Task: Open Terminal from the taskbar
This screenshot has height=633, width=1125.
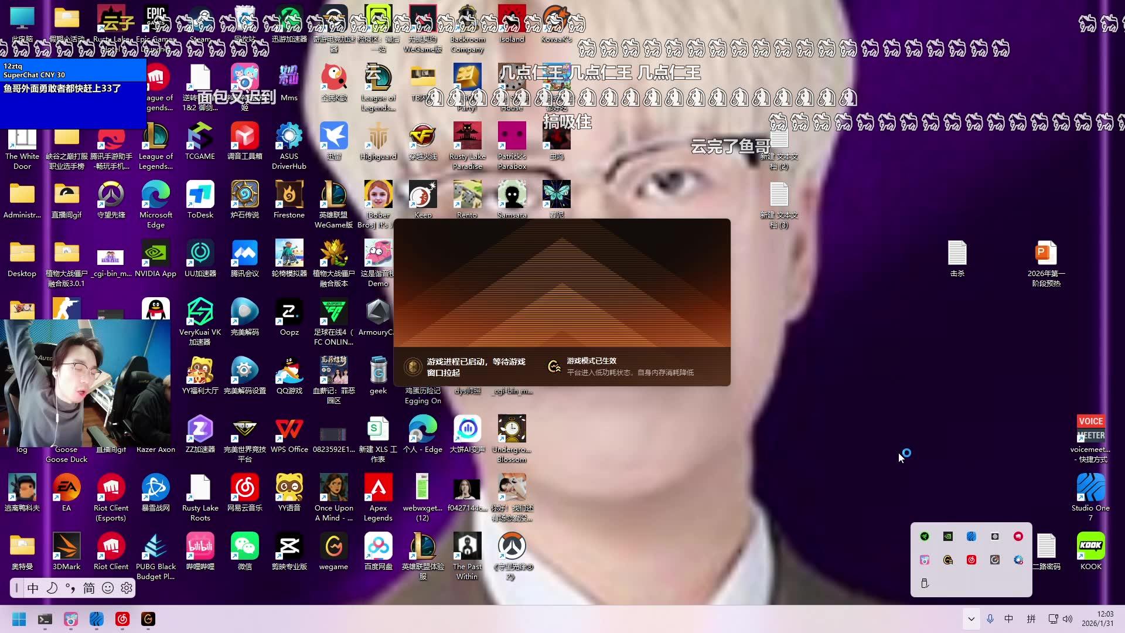Action: coord(45,619)
